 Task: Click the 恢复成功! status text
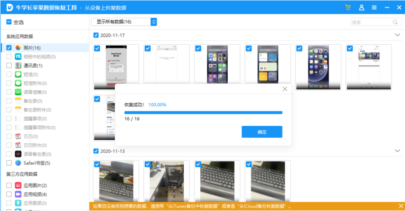pos(134,105)
